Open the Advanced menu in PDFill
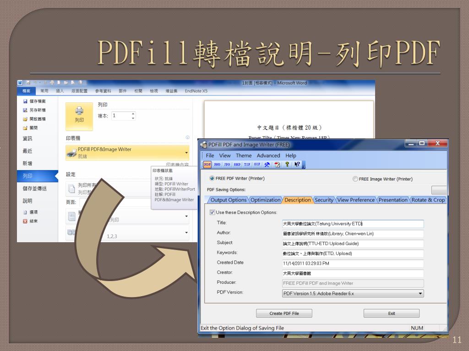The height and width of the screenshot is (351, 469). coord(268,155)
